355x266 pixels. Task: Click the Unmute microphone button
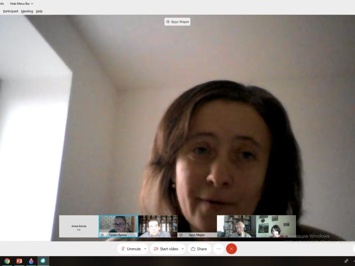130,249
